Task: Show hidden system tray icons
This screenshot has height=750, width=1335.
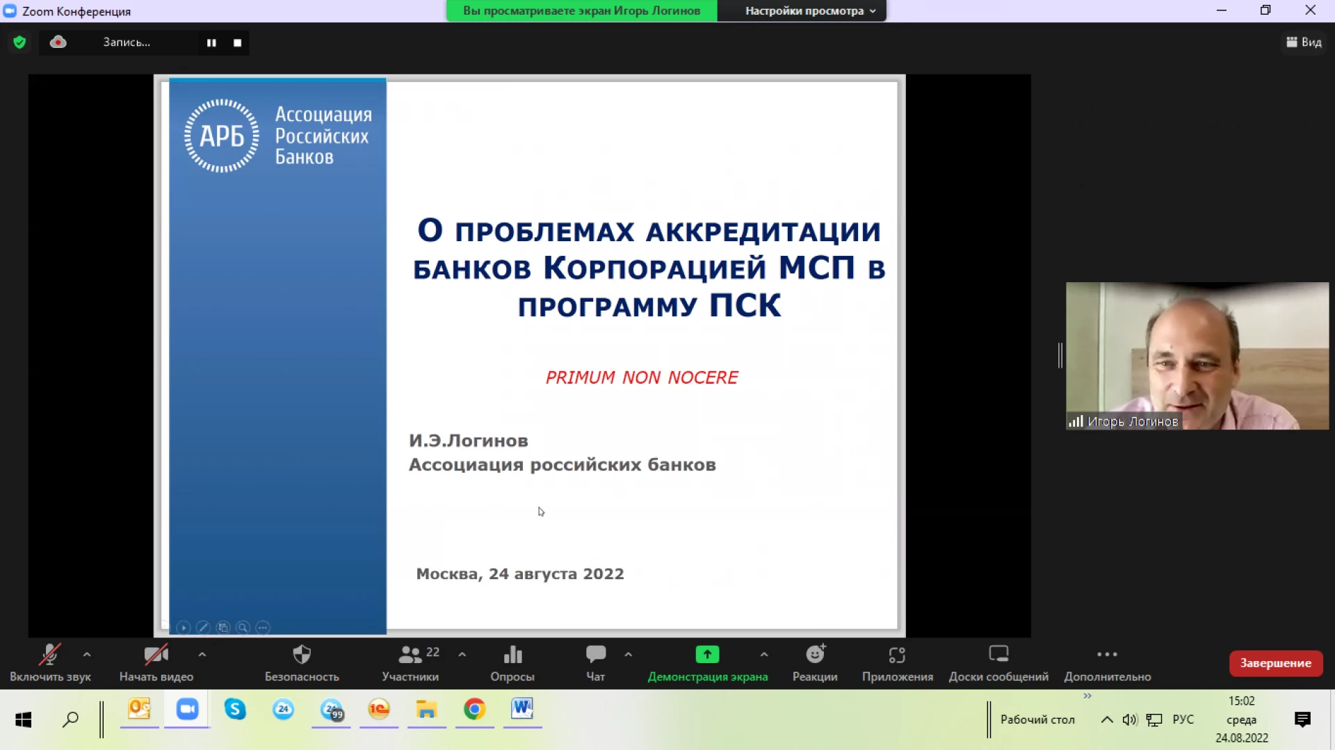Action: (1107, 719)
